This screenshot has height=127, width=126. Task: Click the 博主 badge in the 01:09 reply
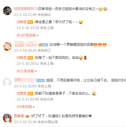[30, 94]
